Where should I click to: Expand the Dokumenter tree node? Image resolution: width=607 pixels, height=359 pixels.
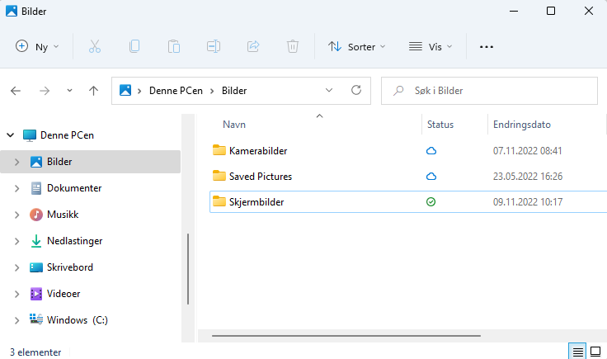pyautogui.click(x=17, y=189)
